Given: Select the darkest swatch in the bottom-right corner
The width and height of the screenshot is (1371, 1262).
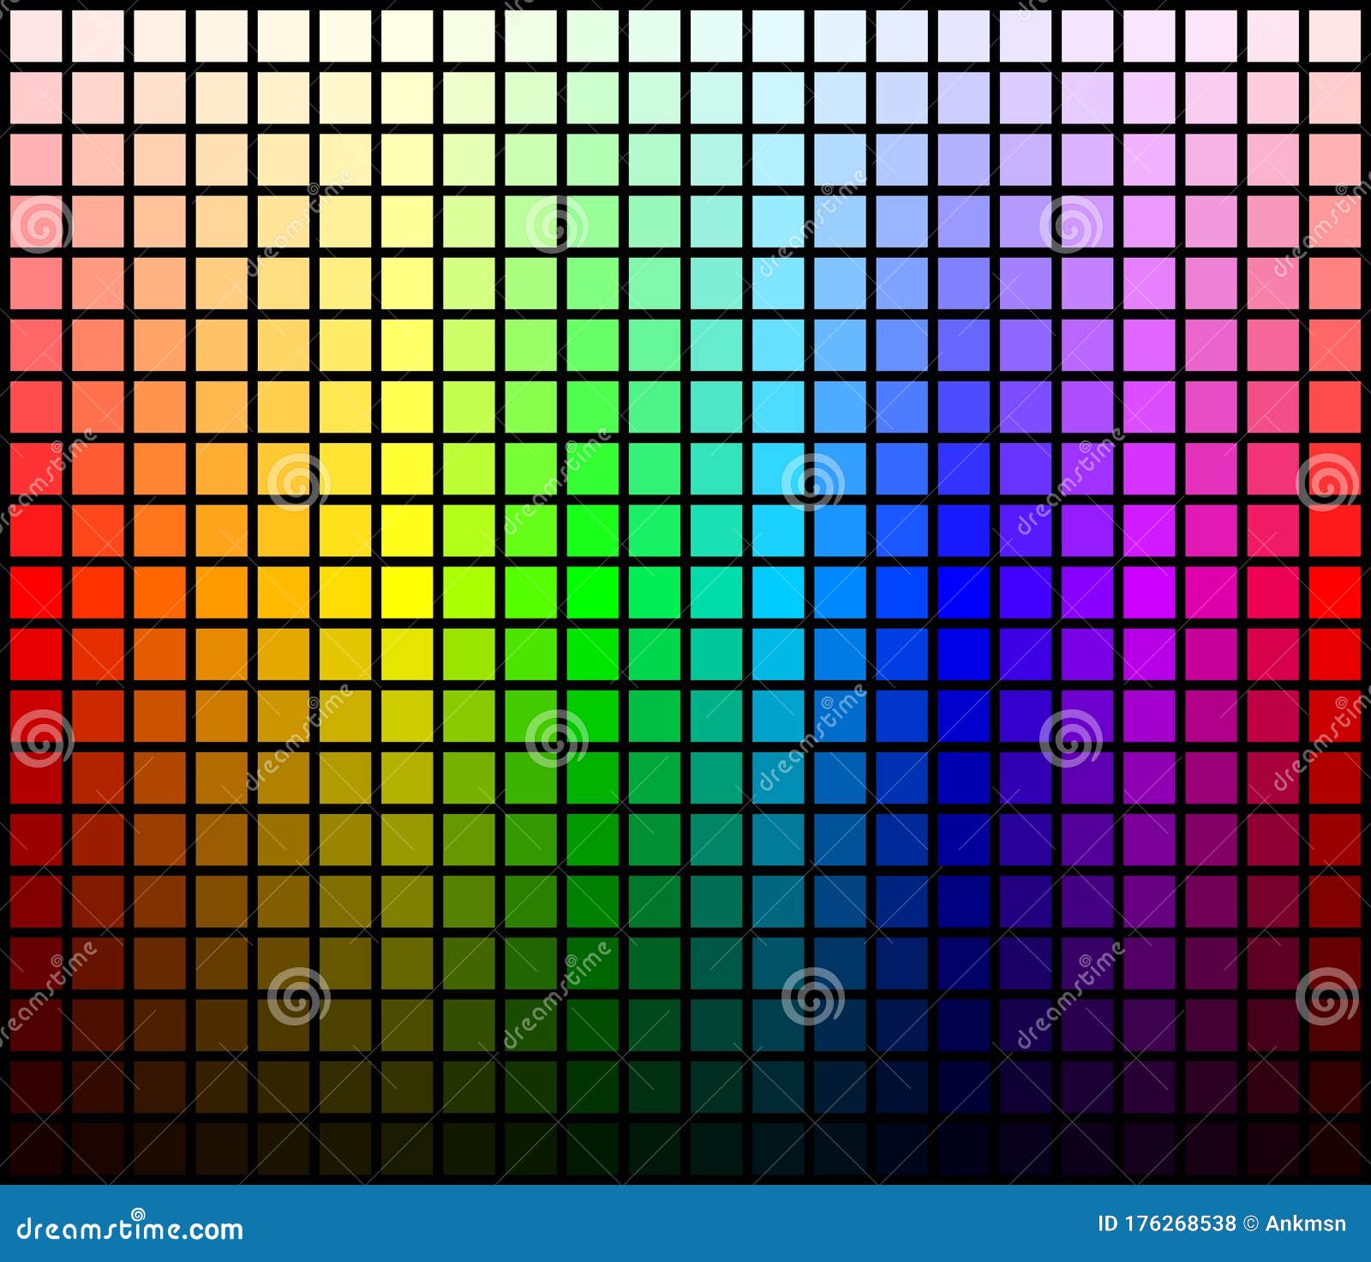Looking at the screenshot, I should click(1335, 1149).
